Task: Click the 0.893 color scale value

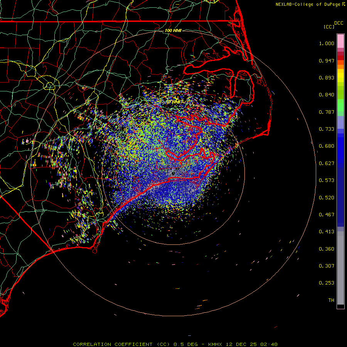Action: click(x=327, y=77)
